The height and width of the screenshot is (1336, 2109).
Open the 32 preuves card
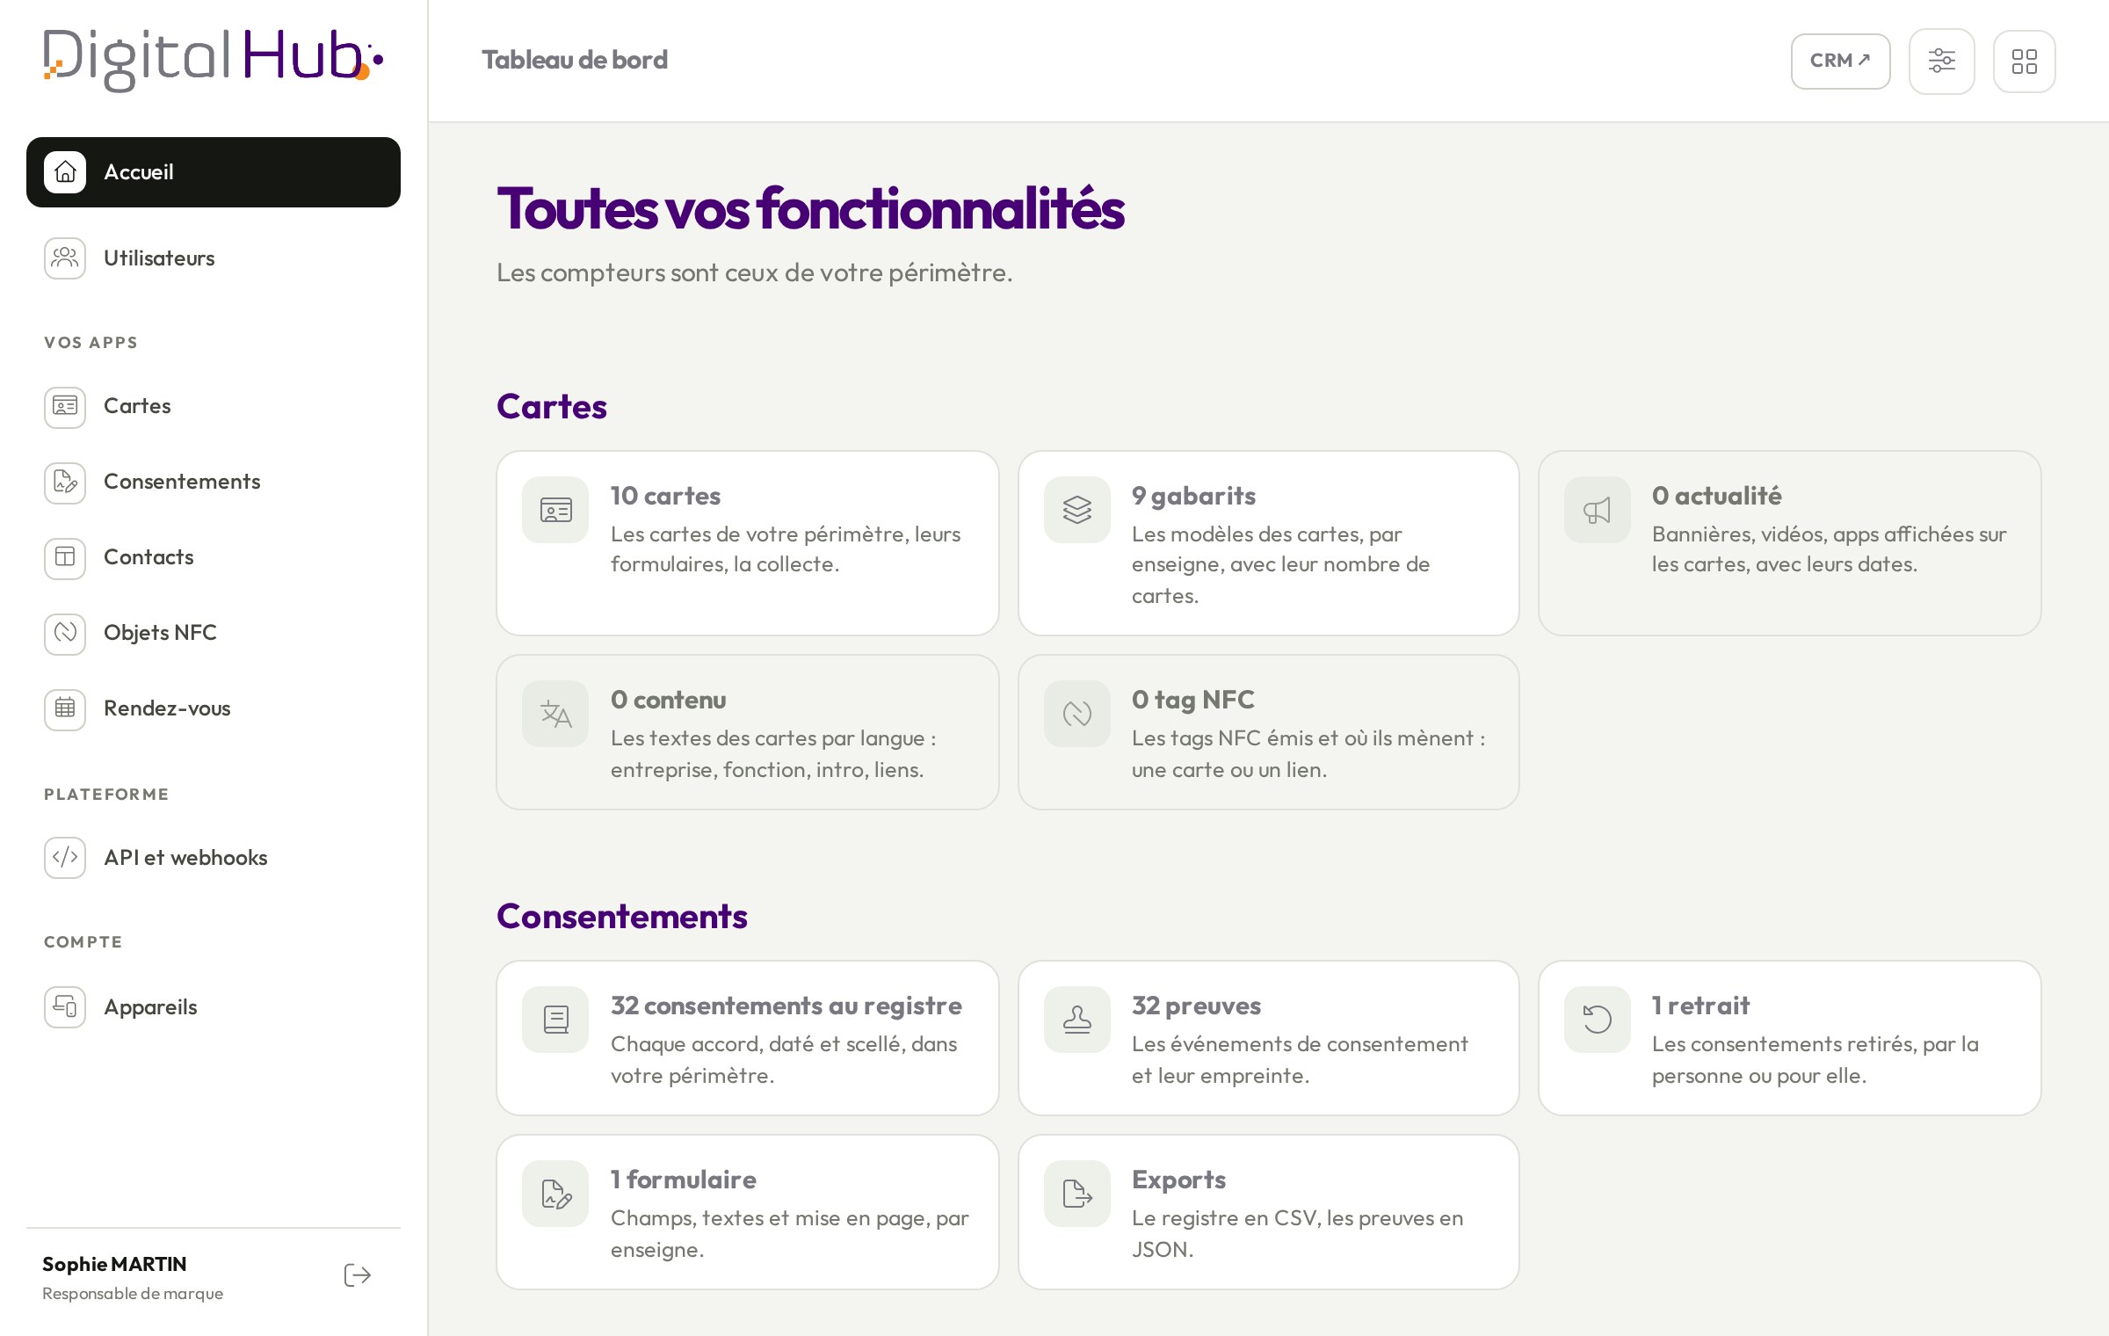click(1268, 1038)
